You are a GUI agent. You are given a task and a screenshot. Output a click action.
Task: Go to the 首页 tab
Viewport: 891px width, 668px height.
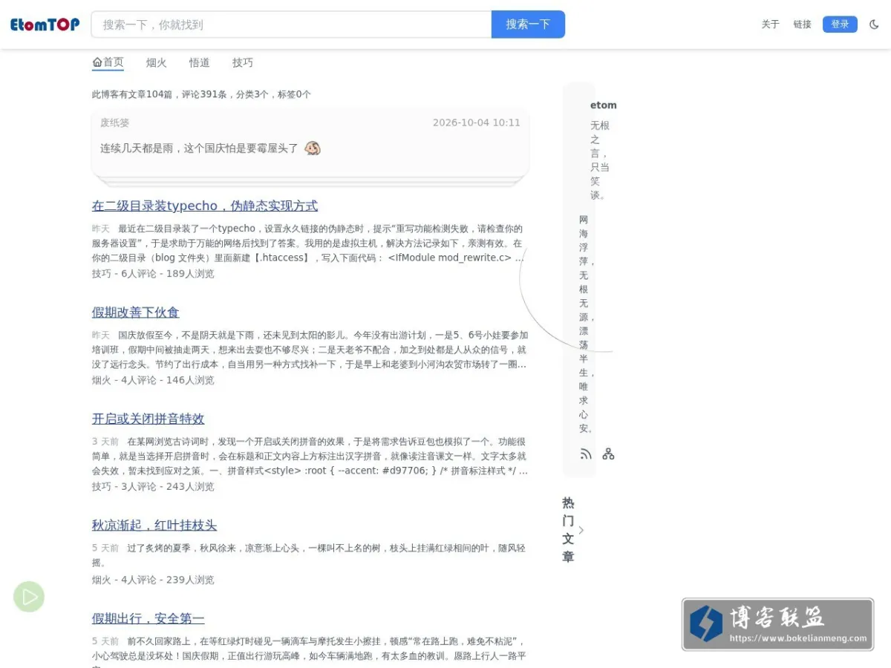tap(108, 62)
